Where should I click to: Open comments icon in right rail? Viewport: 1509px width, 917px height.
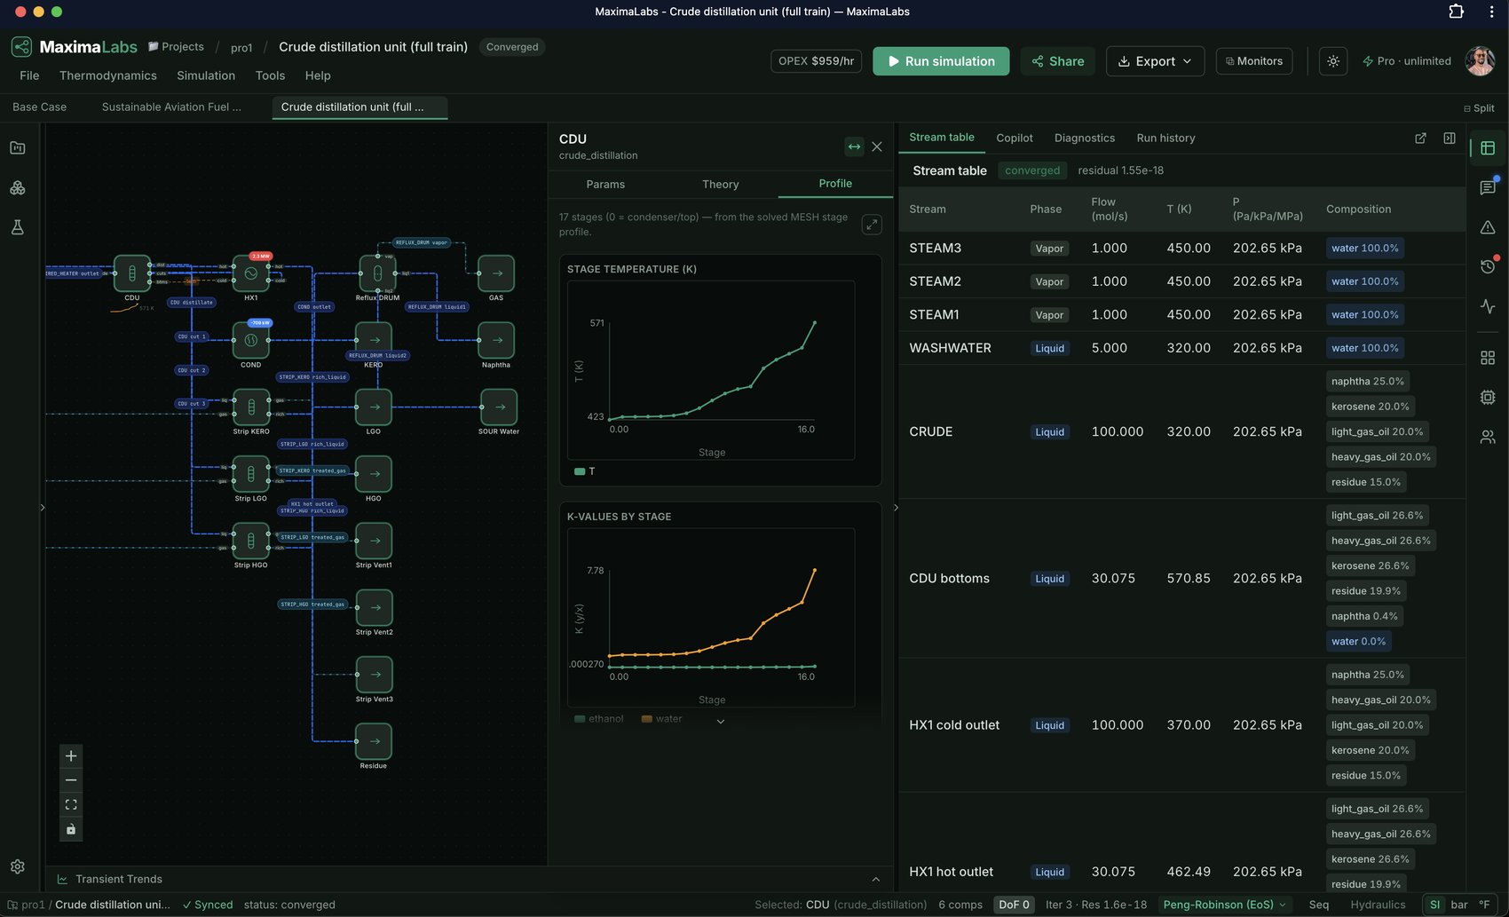pos(1488,187)
